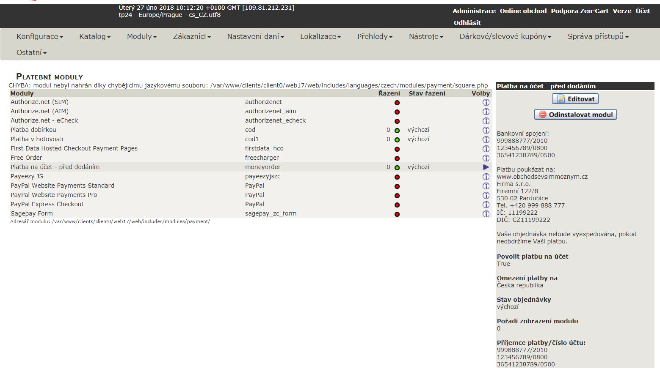
Task: Click the arrow icon for Platba na účet
Action: click(x=486, y=167)
